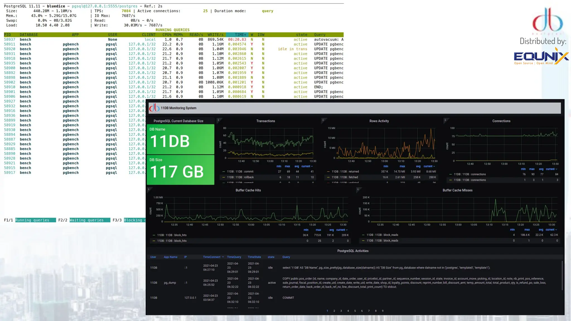The width and height of the screenshot is (571, 321).
Task: Click the Transactions panel info icon
Action: point(218,120)
